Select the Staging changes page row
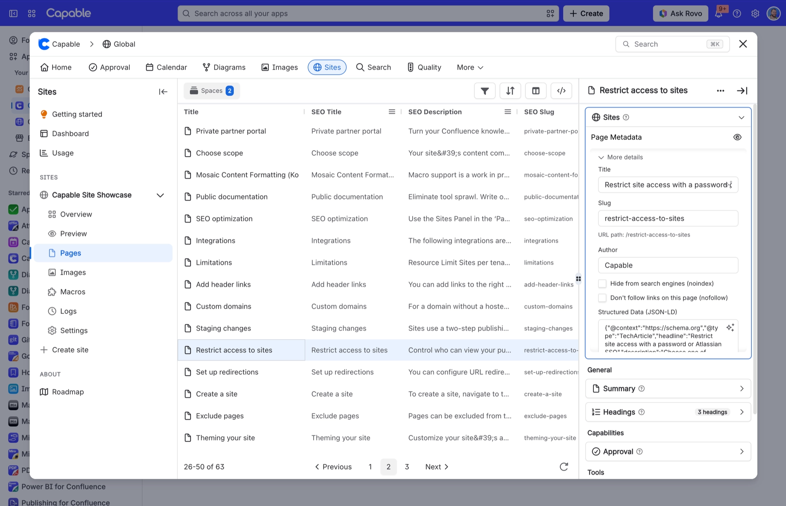 point(378,328)
